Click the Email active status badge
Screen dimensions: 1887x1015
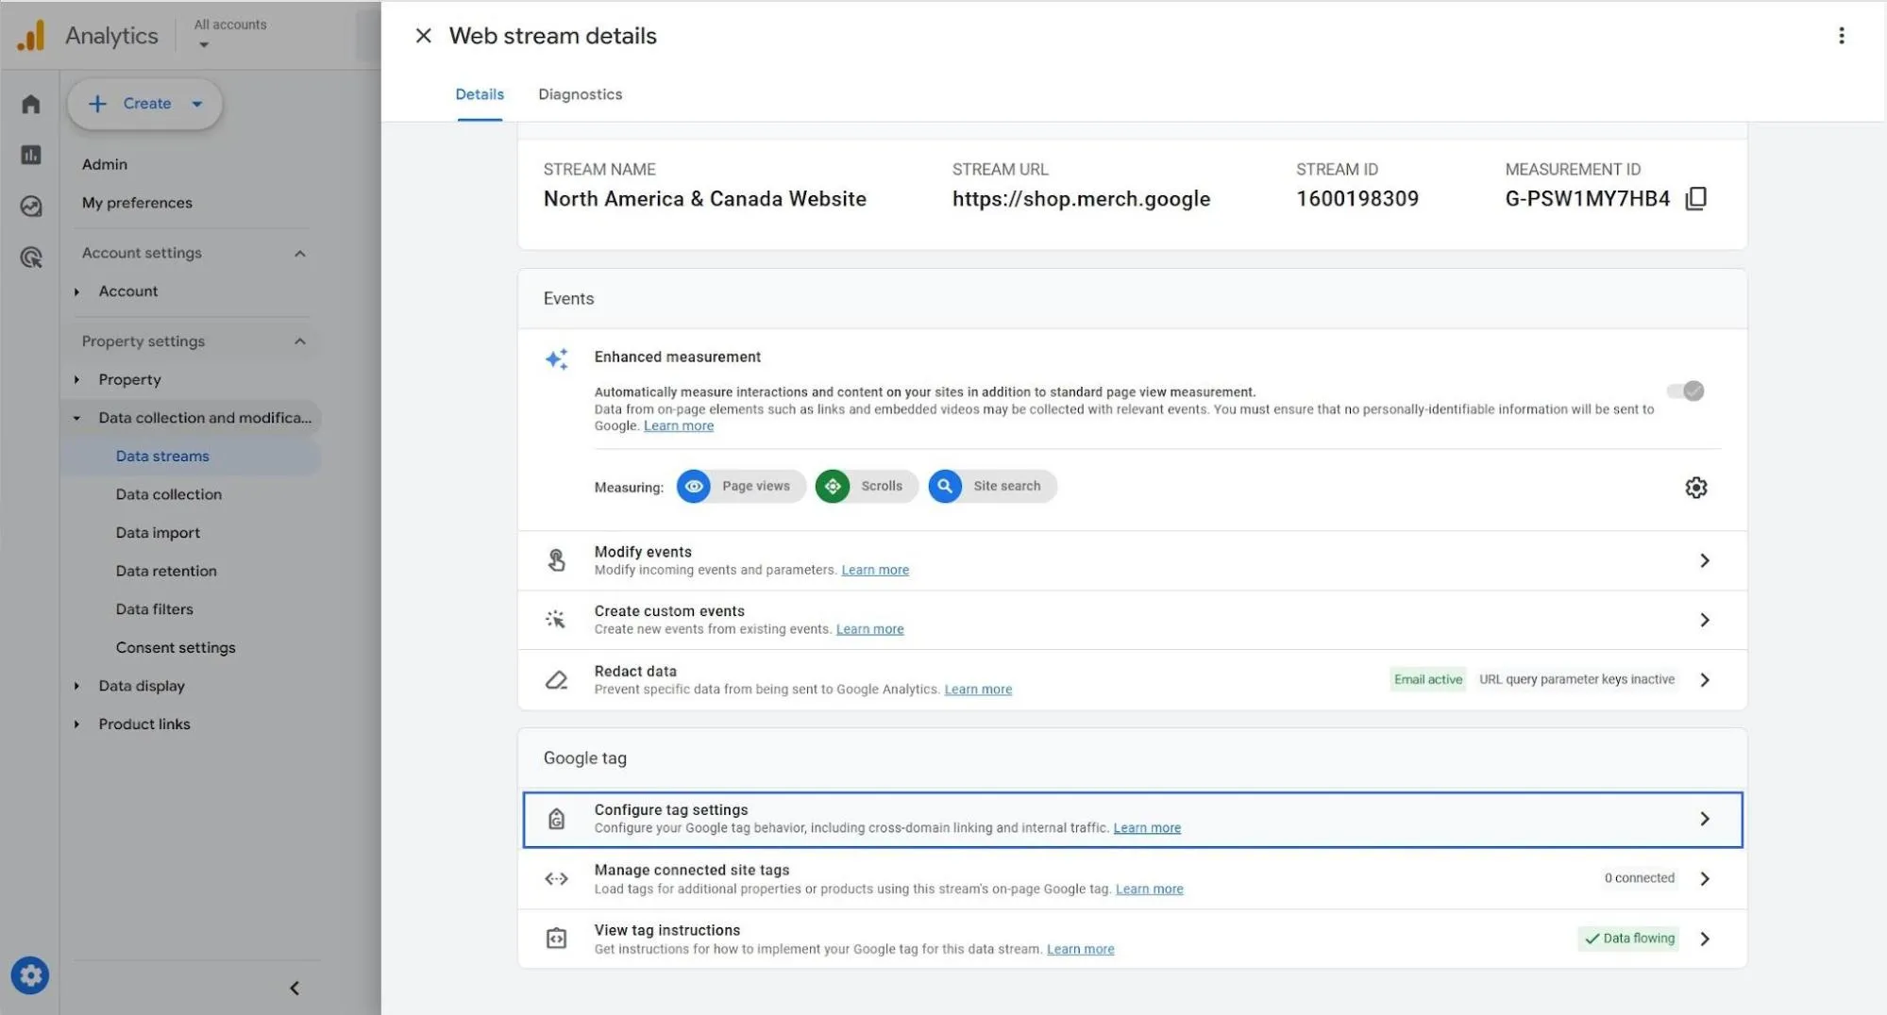click(x=1427, y=679)
